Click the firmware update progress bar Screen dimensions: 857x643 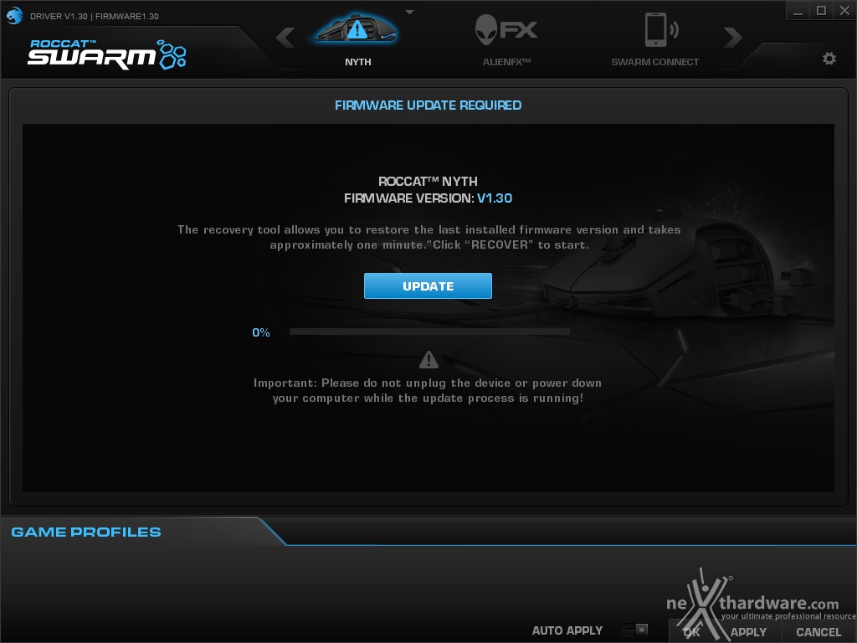[429, 332]
